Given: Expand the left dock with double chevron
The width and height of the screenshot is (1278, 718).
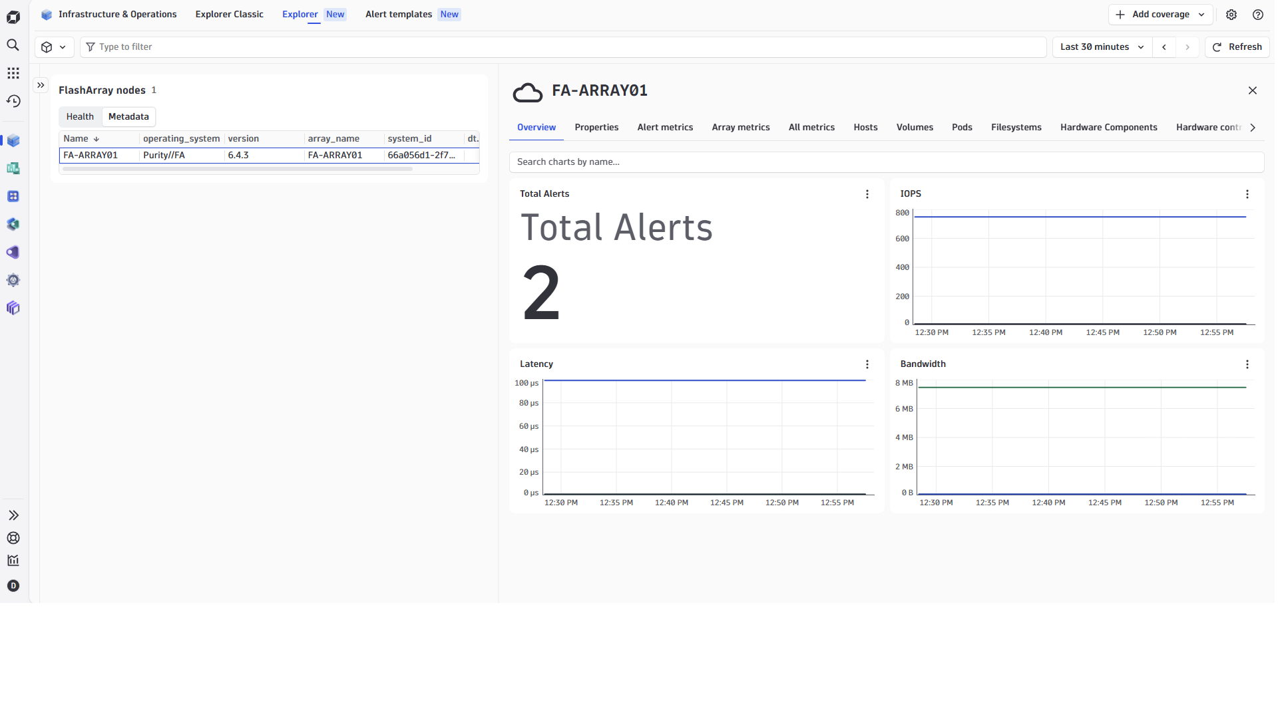Looking at the screenshot, I should click(13, 515).
